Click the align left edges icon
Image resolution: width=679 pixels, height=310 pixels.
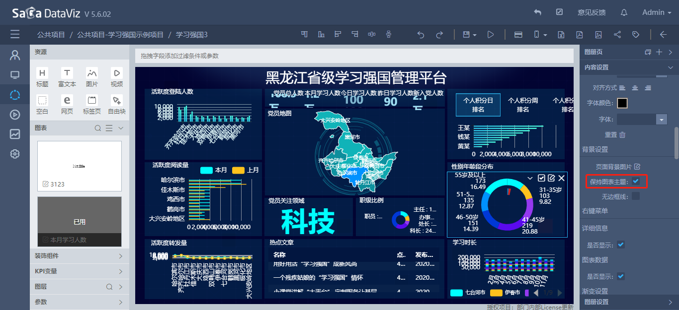(338, 34)
